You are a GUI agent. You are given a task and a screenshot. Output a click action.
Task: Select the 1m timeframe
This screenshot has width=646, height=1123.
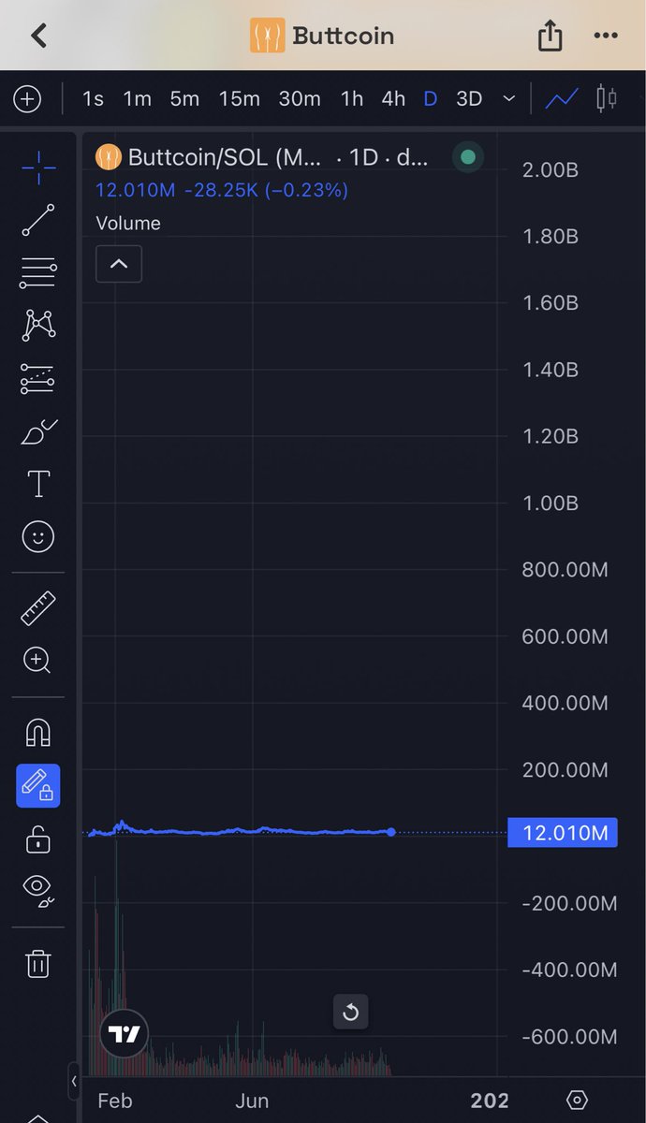(x=138, y=98)
